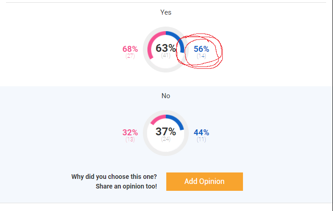Click the pink 32% female No percentage
The image size is (333, 211).
click(x=130, y=133)
